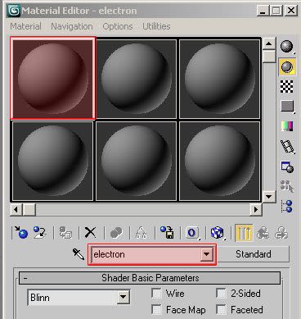Open the Utilities menu
Screen dimensions: 301x319
point(156,26)
